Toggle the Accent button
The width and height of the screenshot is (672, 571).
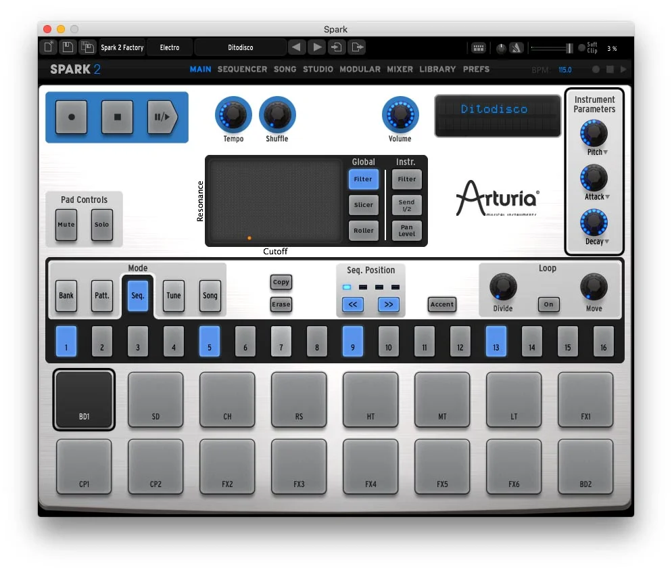(442, 304)
